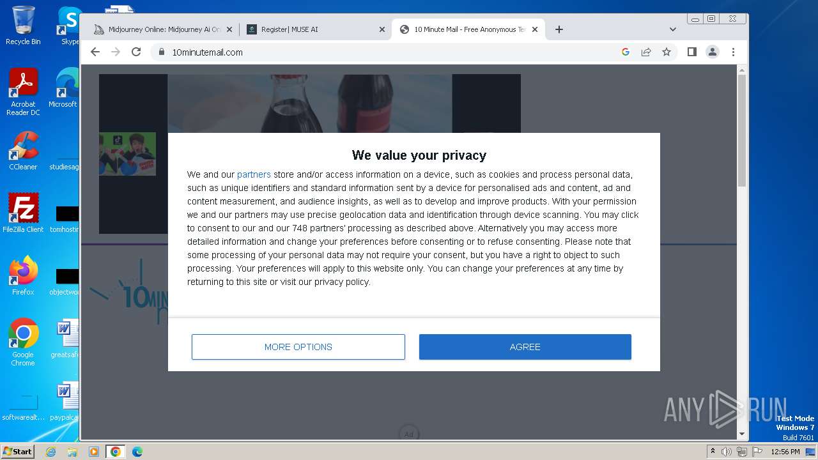The image size is (818, 460).
Task: Click the page vertical scrollbar thumb
Action: click(x=742, y=131)
